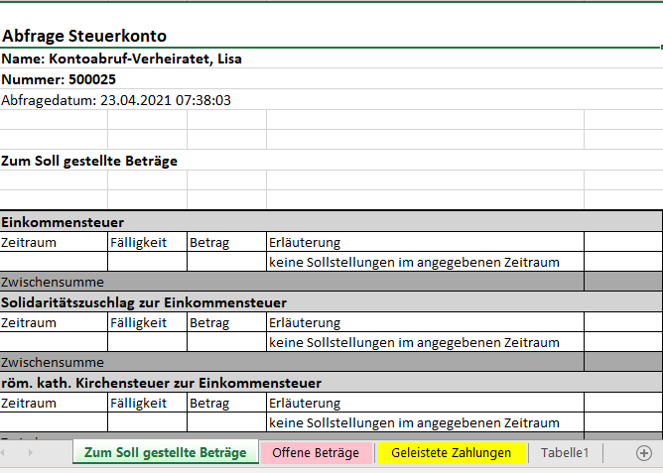This screenshot has height=473, width=663.
Task: Select Erläuterung header under Einkommensteuer
Action: [426, 242]
